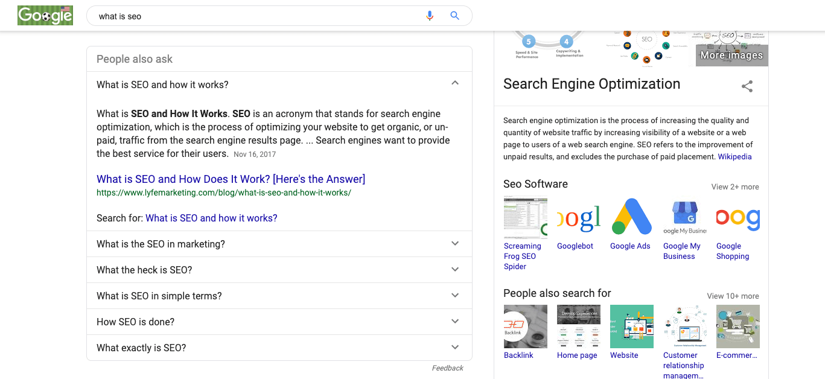Click the blue search magnifier icon

454,16
